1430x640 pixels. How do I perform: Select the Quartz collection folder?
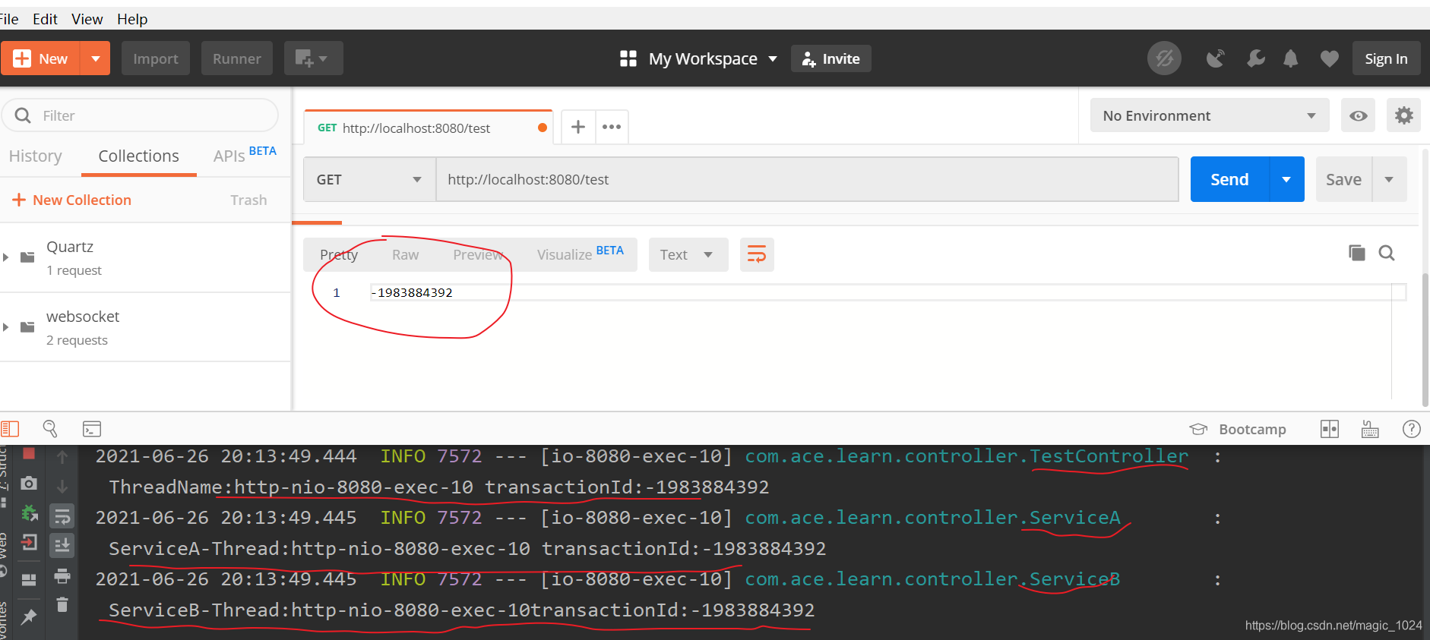tap(145, 257)
